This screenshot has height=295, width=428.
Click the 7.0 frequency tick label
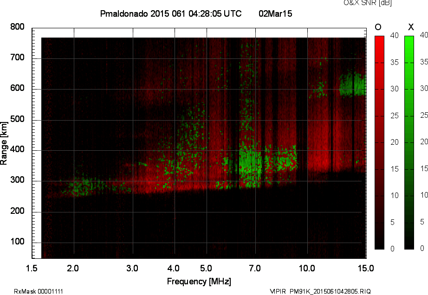click(x=255, y=268)
